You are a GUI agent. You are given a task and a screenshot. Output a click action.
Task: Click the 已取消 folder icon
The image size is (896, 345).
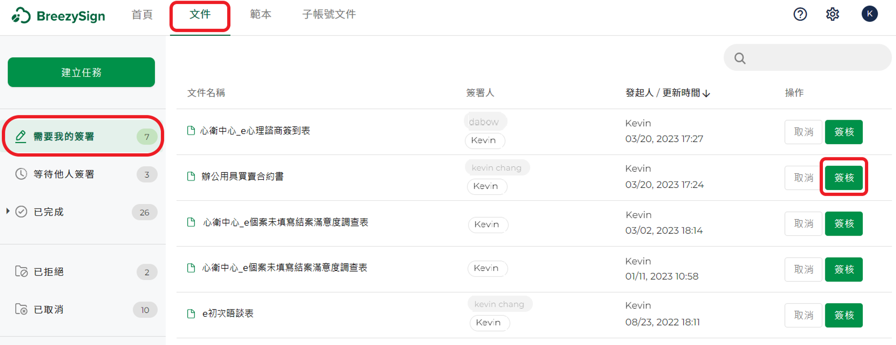point(21,309)
